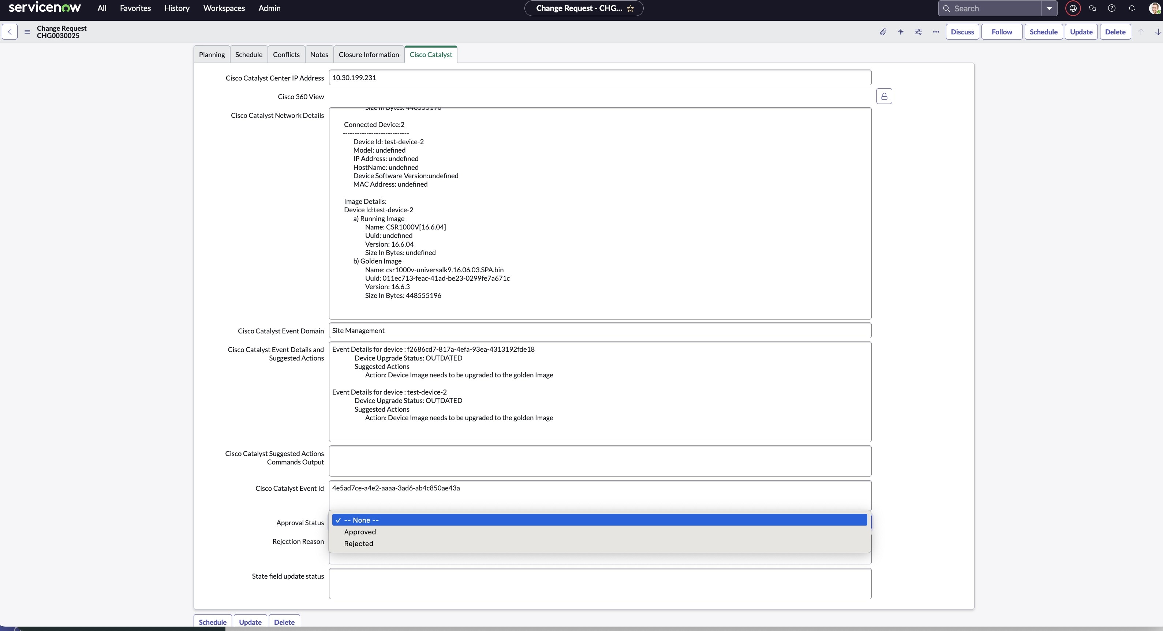Open attachments with the paperclip icon

click(883, 31)
